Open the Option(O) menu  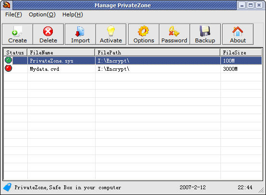42,14
